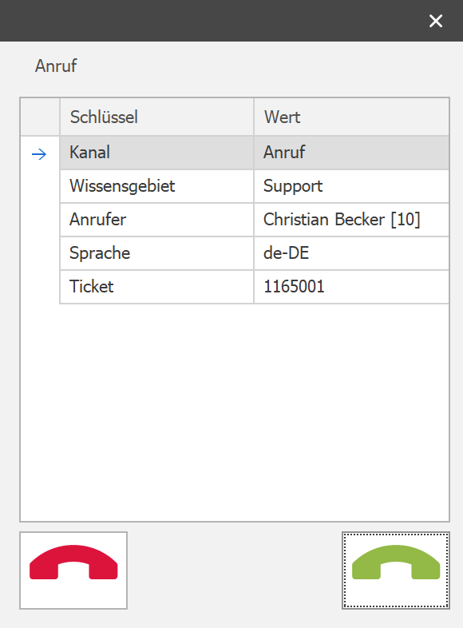463x628 pixels.
Task: Decline the call with the red phone icon
Action: [73, 570]
